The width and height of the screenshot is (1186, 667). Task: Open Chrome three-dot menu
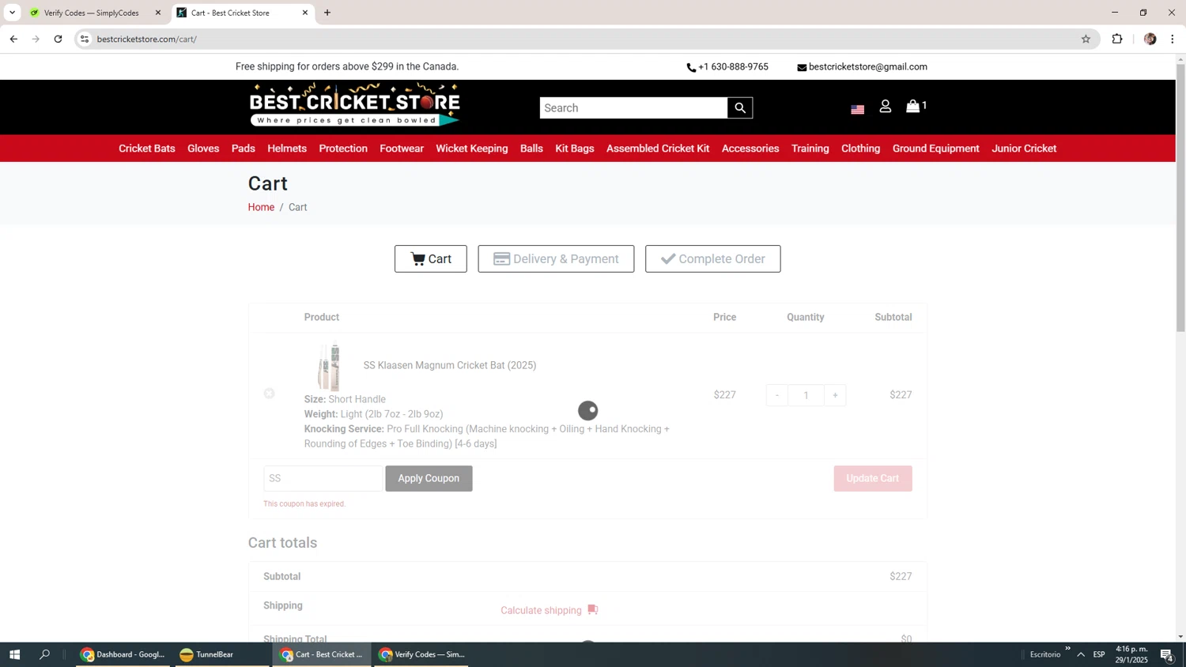coord(1173,39)
